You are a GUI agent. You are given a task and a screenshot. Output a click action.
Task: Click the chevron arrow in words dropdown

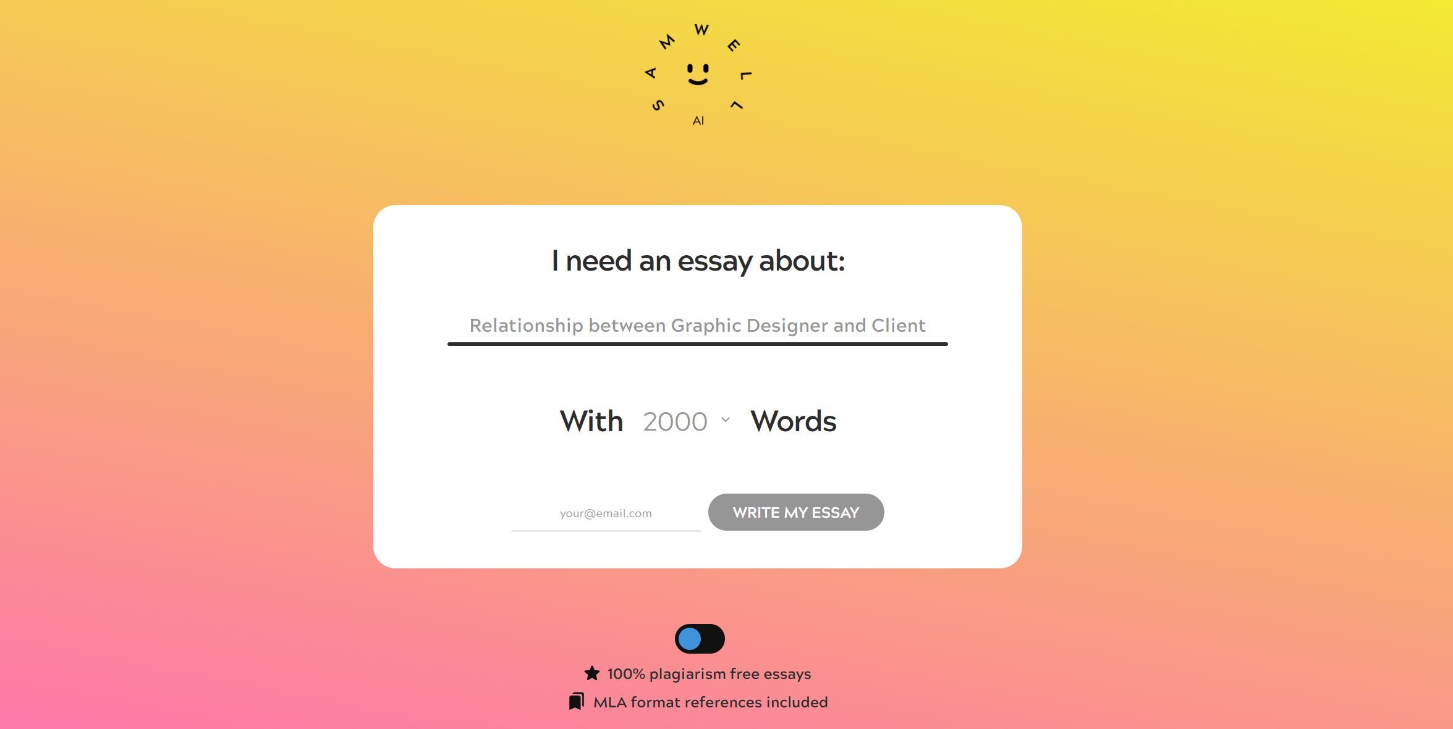tap(727, 419)
